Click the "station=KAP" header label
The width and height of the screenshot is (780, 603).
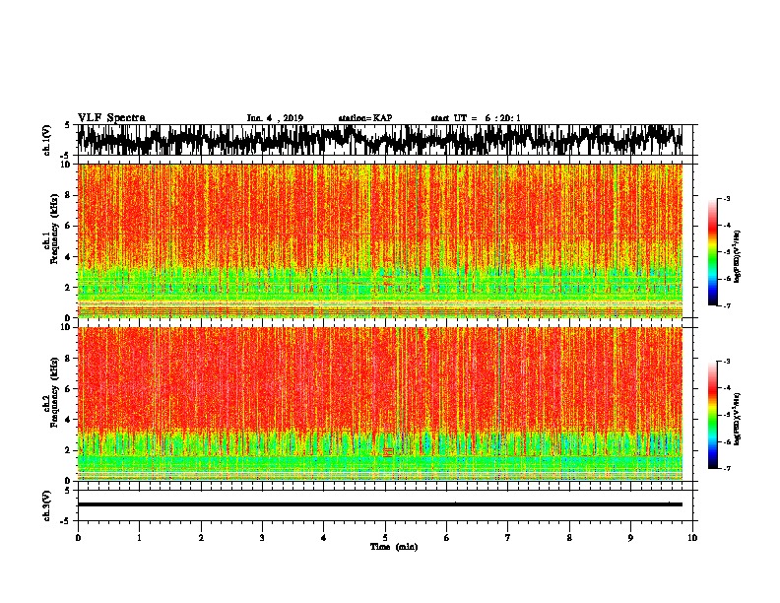tap(365, 118)
